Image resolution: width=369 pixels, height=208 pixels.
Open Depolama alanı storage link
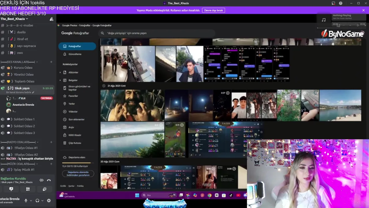point(77,157)
